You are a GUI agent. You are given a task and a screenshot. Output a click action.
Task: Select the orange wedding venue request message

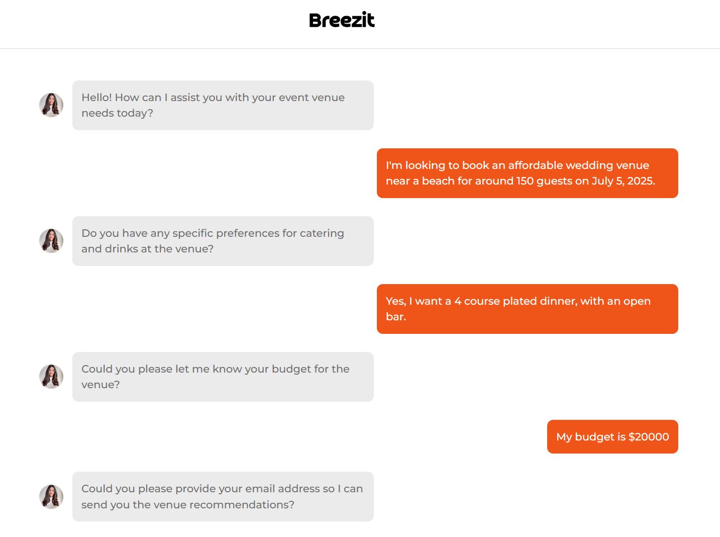(x=527, y=173)
